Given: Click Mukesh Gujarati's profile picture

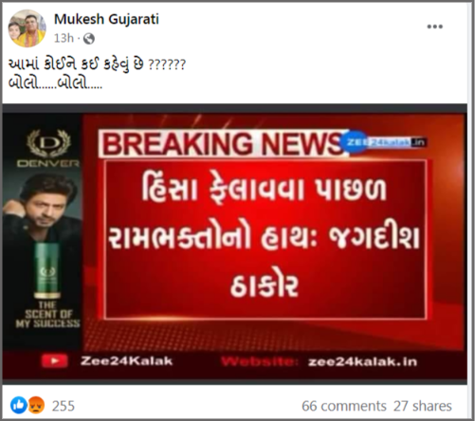Looking at the screenshot, I should (27, 28).
